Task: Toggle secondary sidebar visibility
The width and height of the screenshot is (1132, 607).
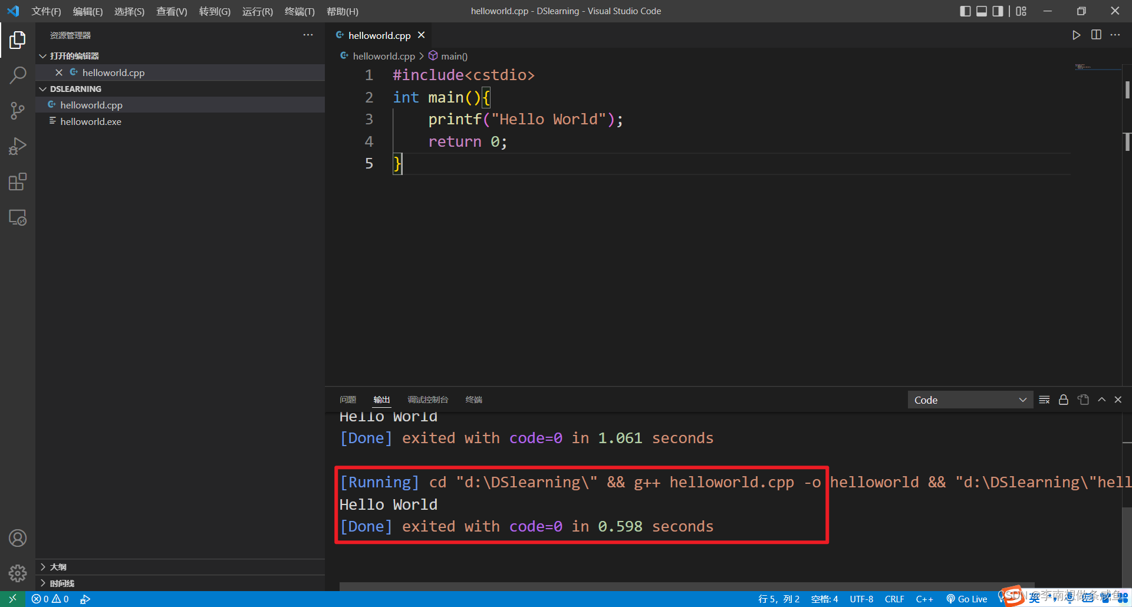Action: coord(998,11)
